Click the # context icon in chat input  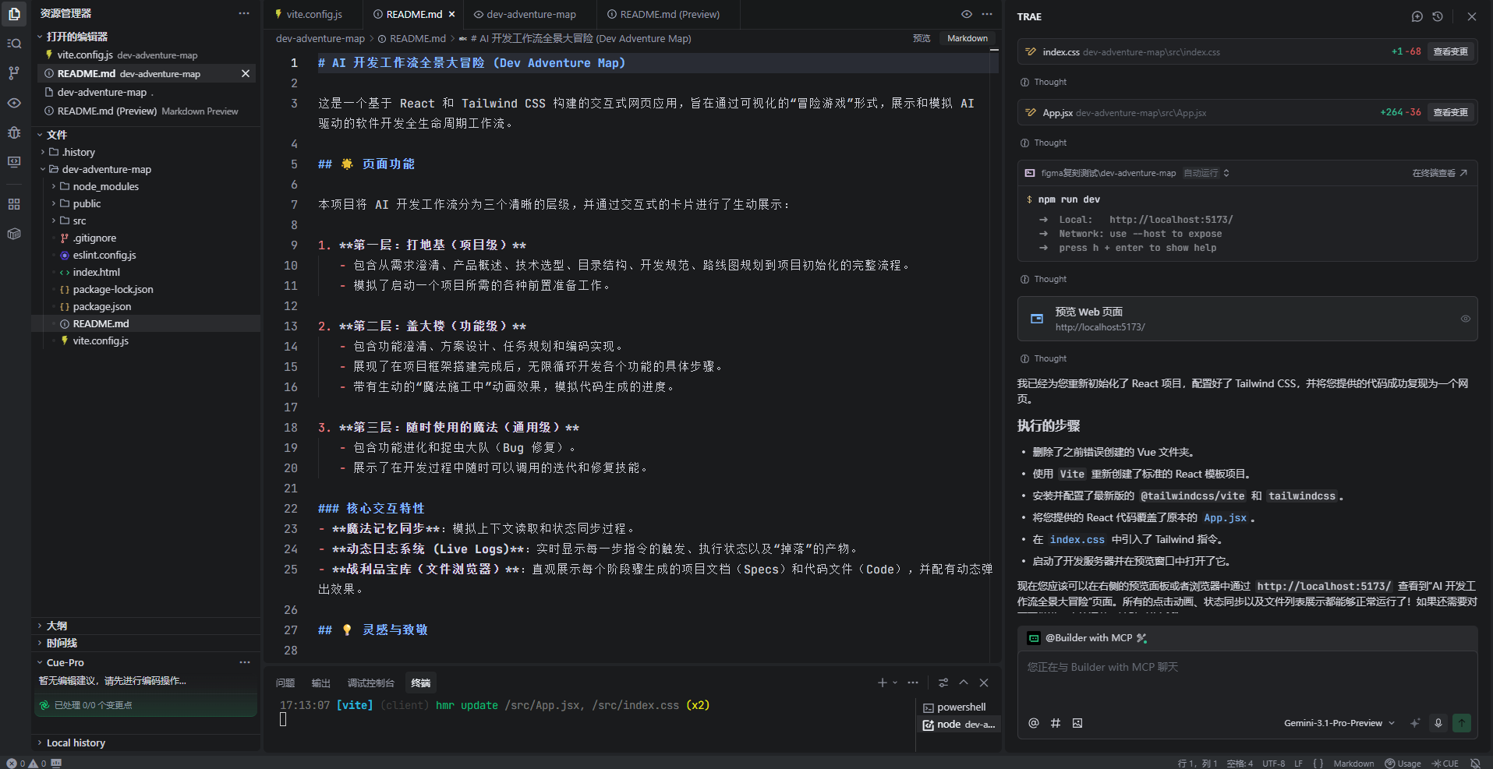[1055, 723]
